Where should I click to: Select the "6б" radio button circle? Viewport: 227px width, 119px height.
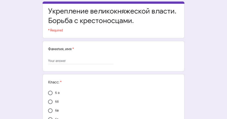click(51, 102)
